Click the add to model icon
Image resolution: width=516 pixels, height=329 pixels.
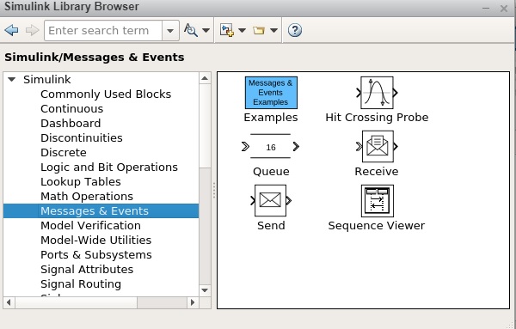[227, 30]
